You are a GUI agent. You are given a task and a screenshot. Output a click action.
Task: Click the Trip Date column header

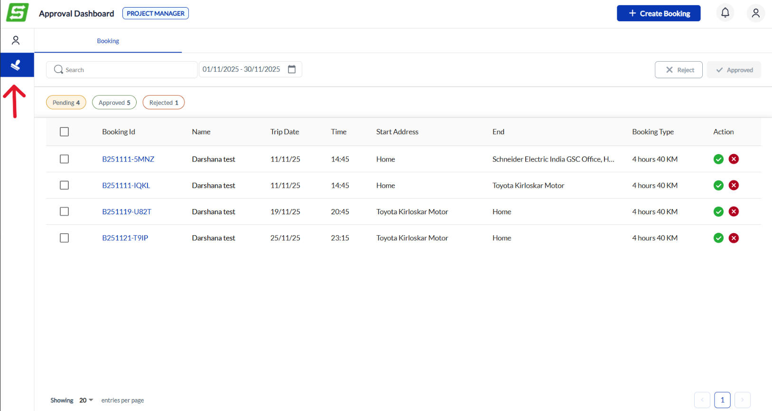point(285,132)
